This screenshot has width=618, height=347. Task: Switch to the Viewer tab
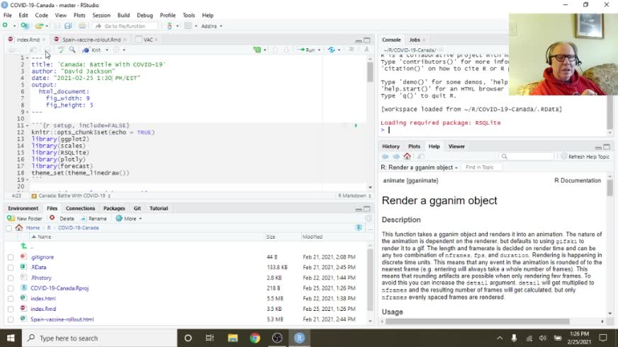pyautogui.click(x=456, y=147)
